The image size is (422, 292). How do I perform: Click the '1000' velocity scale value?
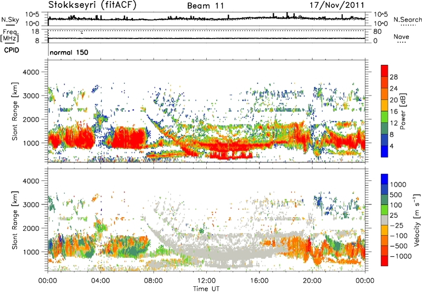click(x=398, y=184)
